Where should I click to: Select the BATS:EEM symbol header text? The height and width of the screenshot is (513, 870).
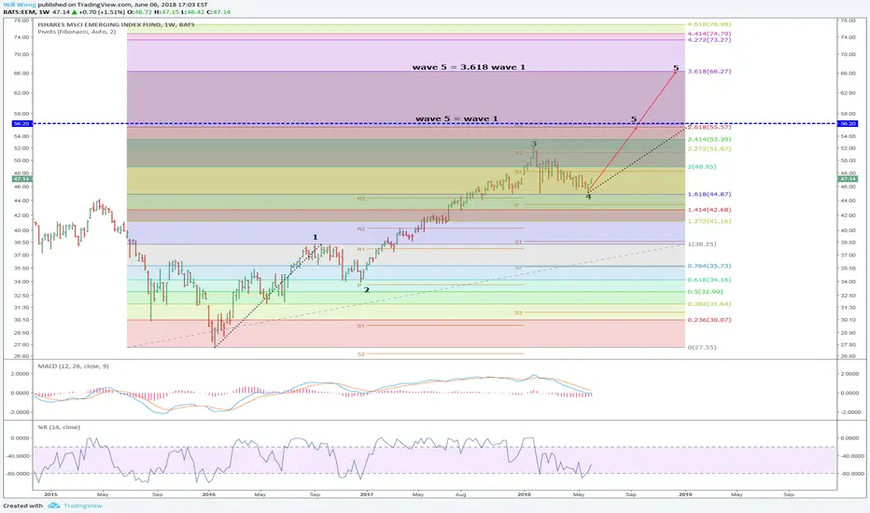tap(20, 11)
